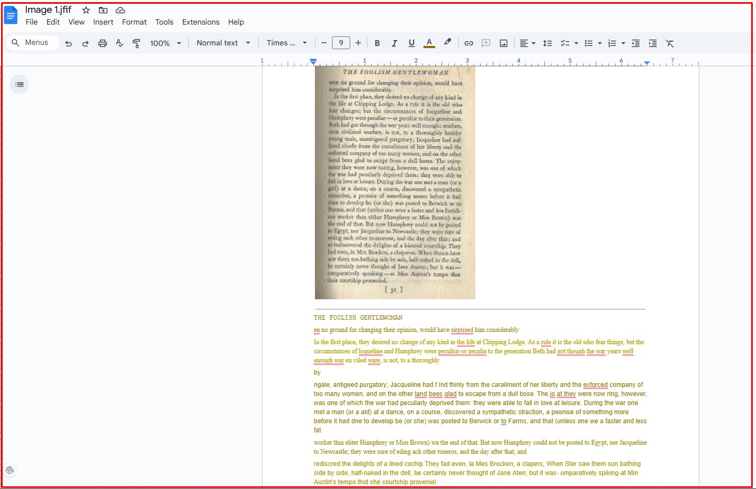Star the document Image 1.jfif

[x=86, y=10]
